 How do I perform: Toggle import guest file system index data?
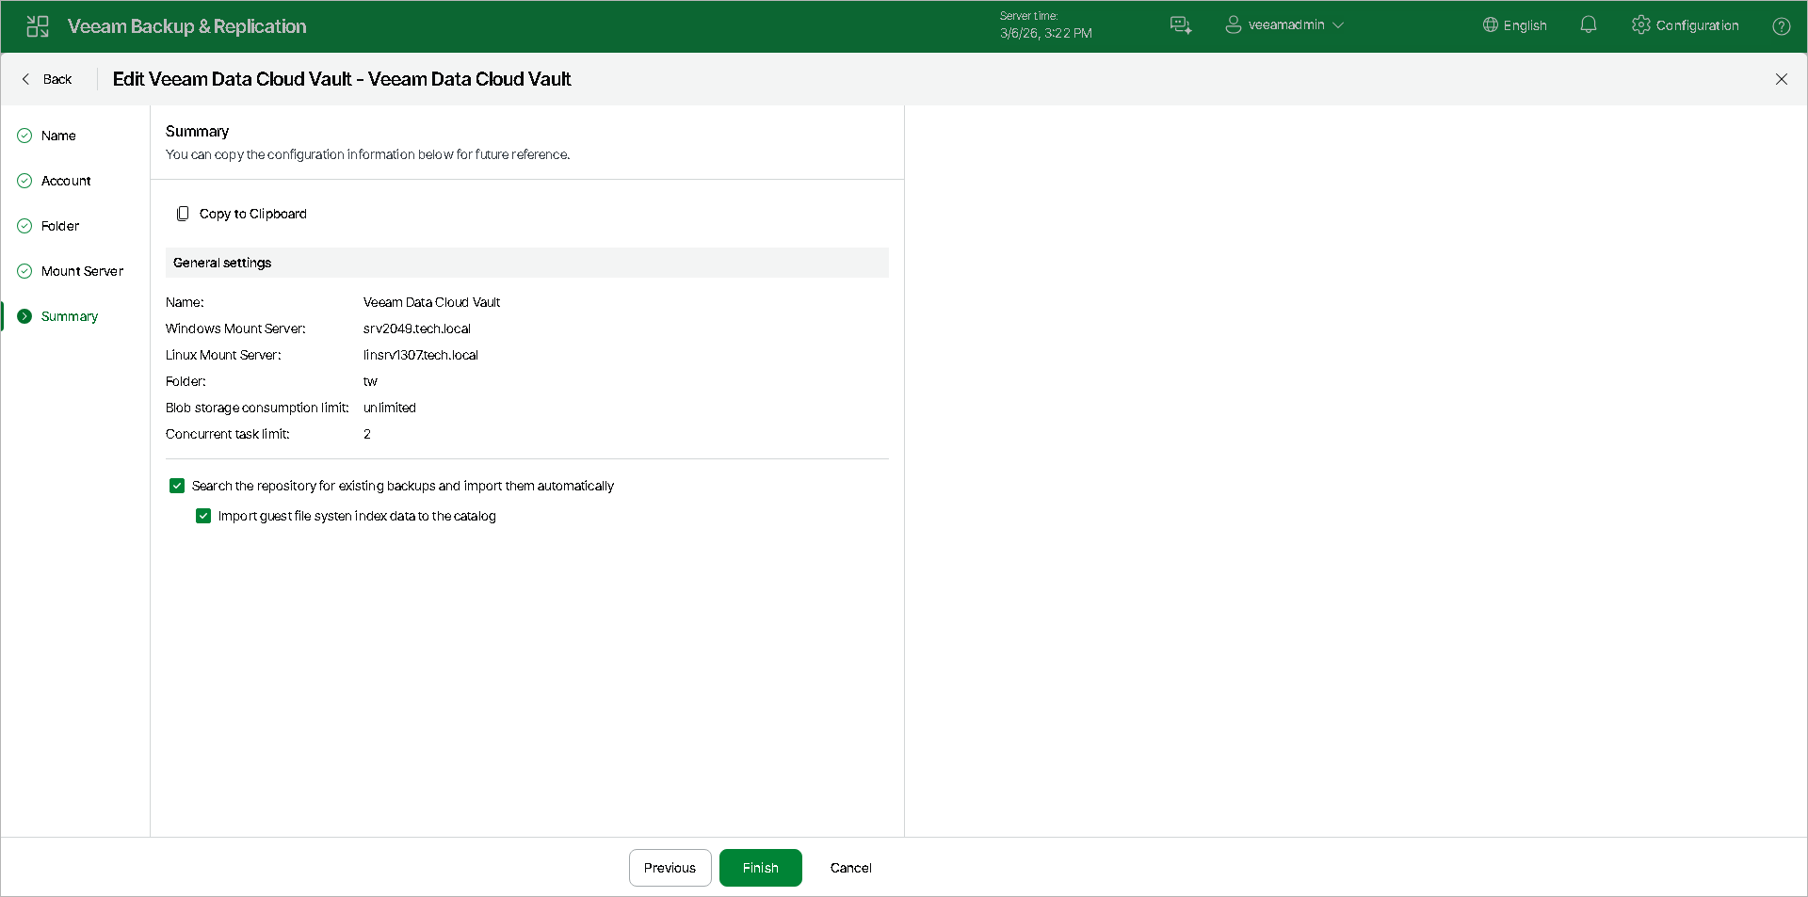[203, 516]
